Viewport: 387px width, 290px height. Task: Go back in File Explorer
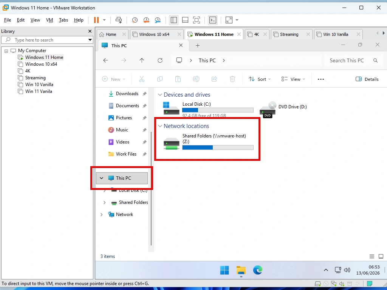[x=106, y=60]
